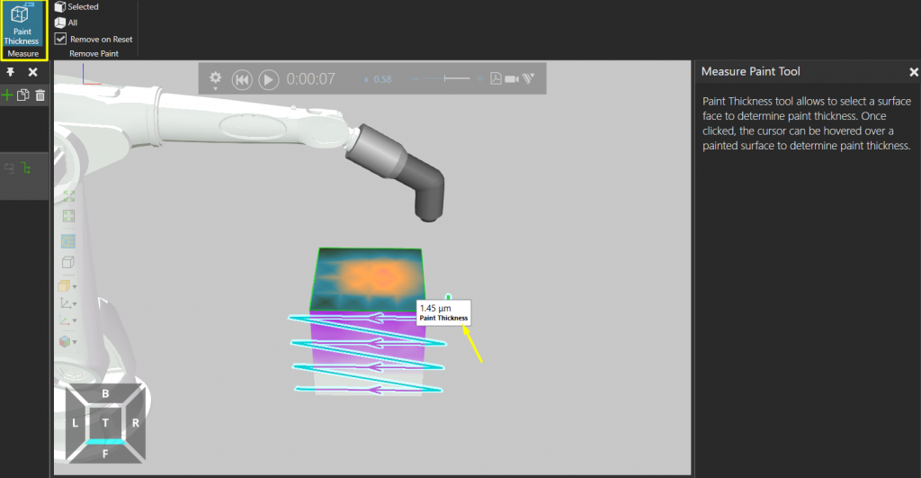Pin the left panel with pushpin icon

pyautogui.click(x=11, y=72)
